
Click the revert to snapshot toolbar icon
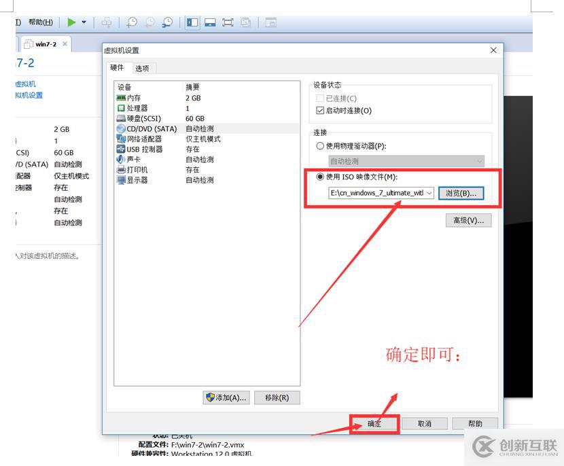[x=149, y=22]
